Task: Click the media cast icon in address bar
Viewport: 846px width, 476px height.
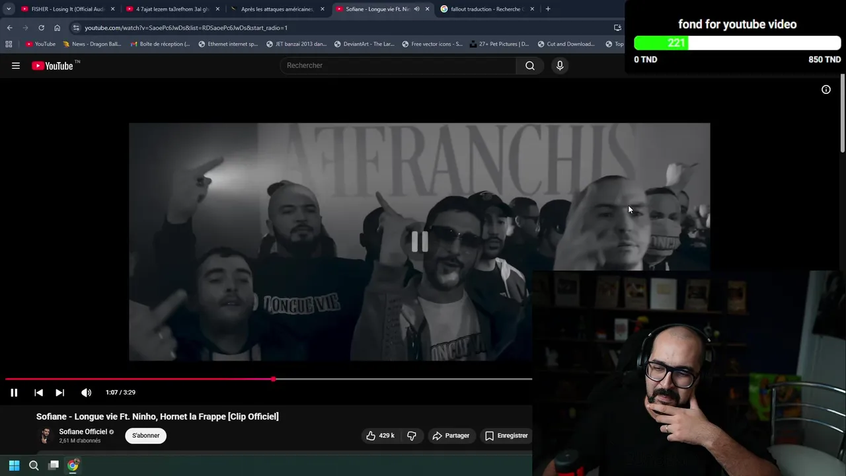Action: click(x=617, y=28)
